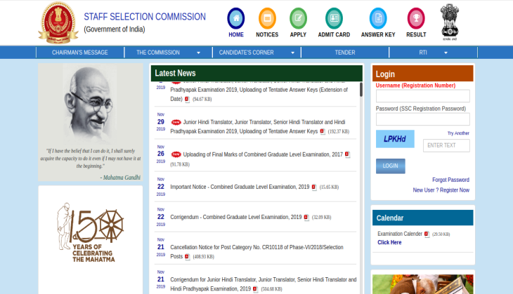Open PDF icon beside Examination Calender
The height and width of the screenshot is (294, 513).
(427, 234)
